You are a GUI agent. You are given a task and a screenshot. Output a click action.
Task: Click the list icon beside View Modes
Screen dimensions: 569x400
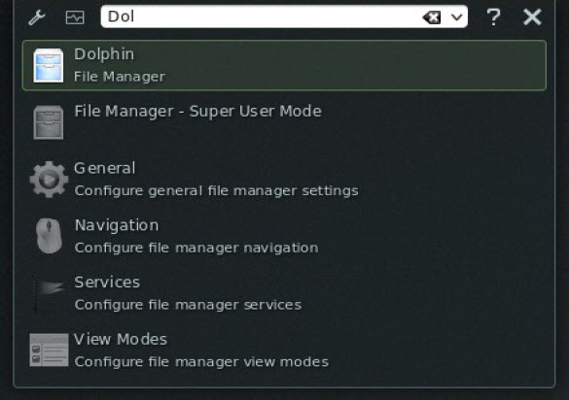click(49, 350)
